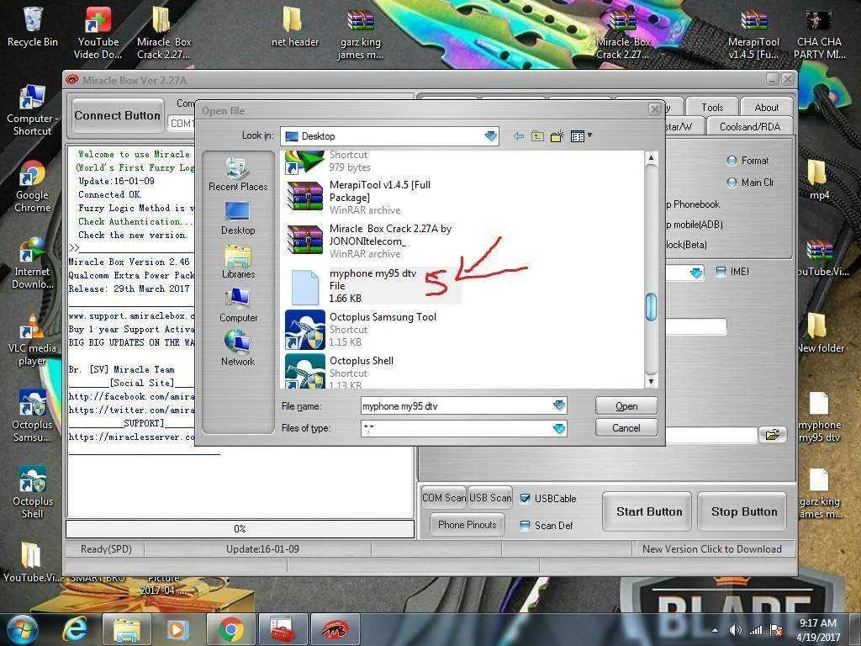
Task: Open the COM port combo box
Action: [x=182, y=124]
